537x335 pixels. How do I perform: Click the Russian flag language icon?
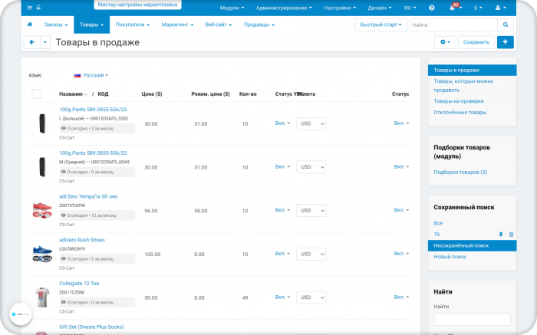(x=77, y=75)
